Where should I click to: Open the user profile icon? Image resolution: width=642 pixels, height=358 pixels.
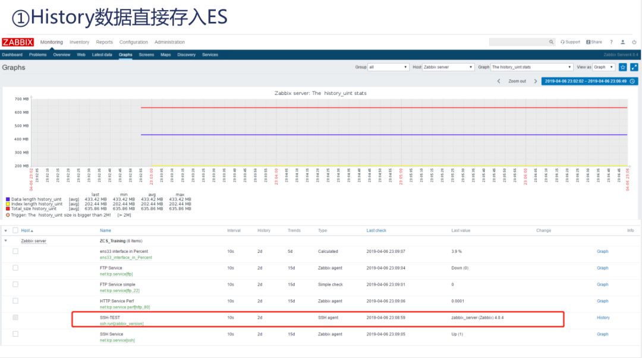click(x=623, y=42)
